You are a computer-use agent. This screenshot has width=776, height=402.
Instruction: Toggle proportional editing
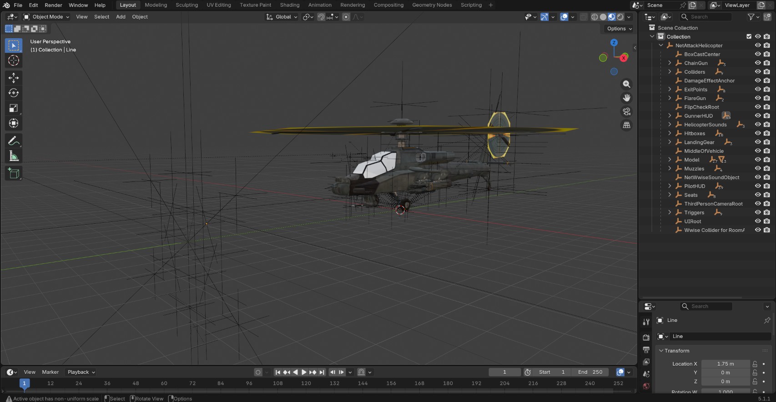pyautogui.click(x=346, y=17)
